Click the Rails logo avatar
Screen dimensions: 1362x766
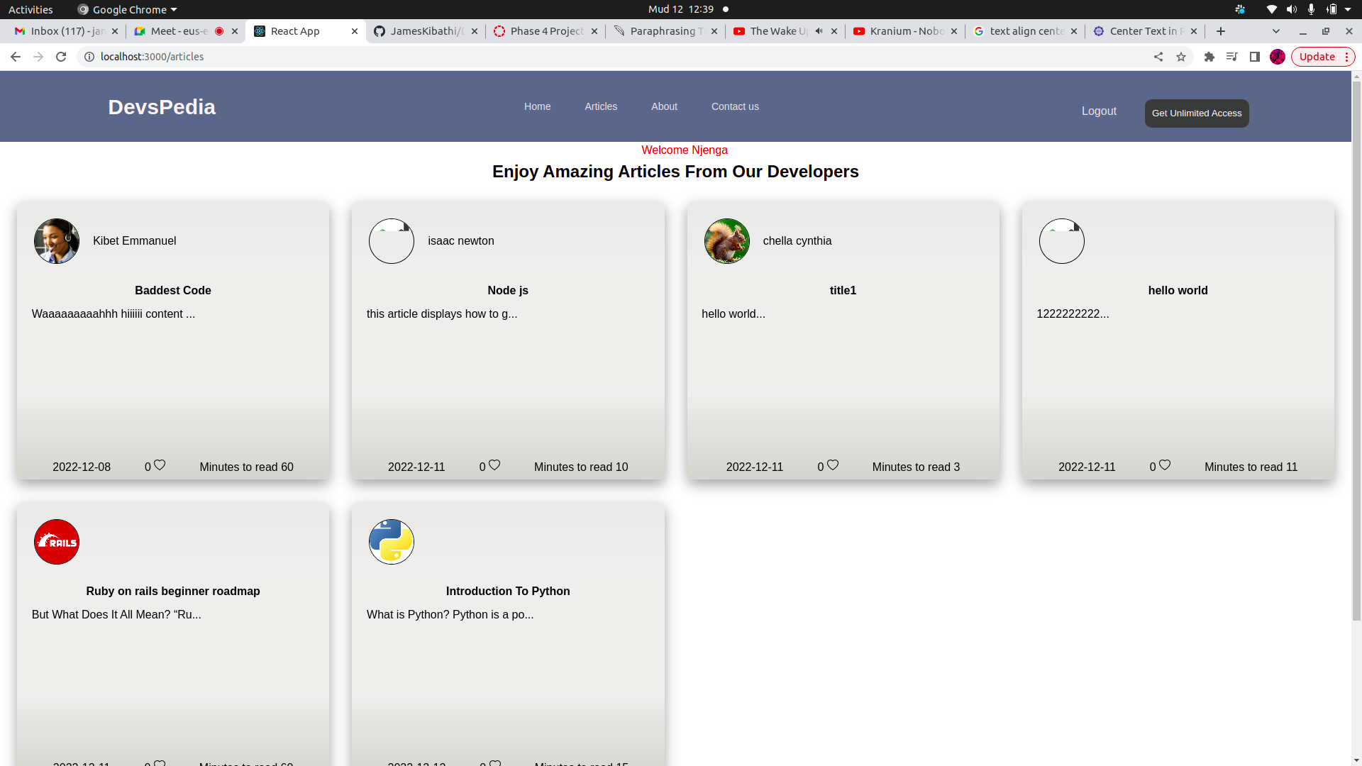point(57,542)
